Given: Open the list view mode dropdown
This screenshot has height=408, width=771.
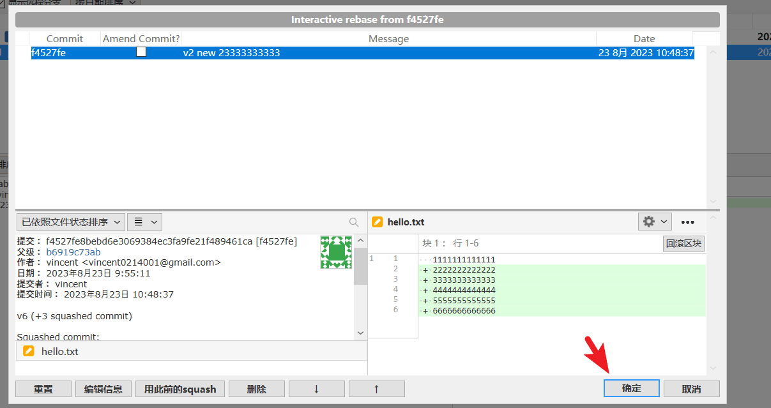Looking at the screenshot, I should click(144, 222).
